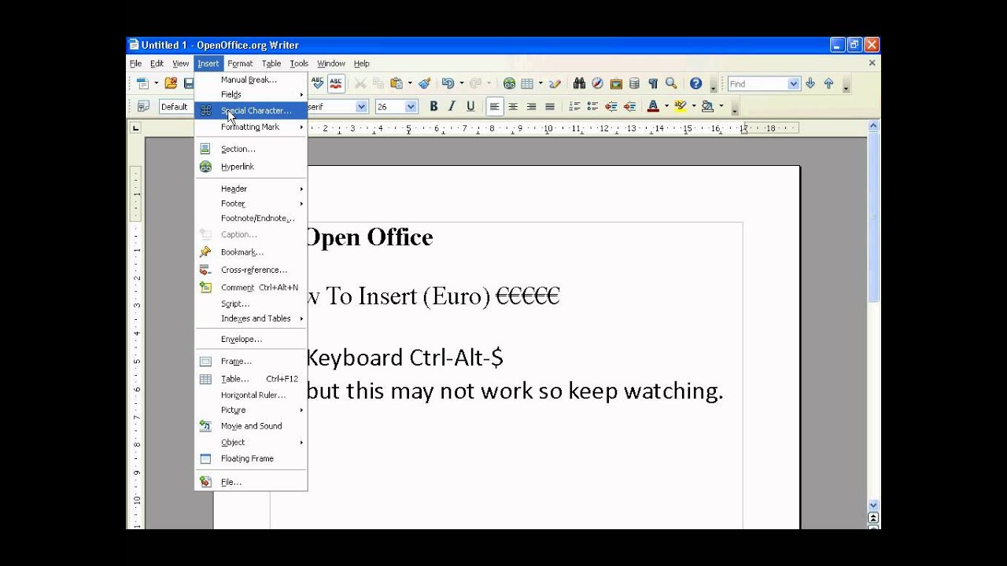The height and width of the screenshot is (566, 1007).
Task: Click the Format Paintbrush icon
Action: click(x=425, y=83)
